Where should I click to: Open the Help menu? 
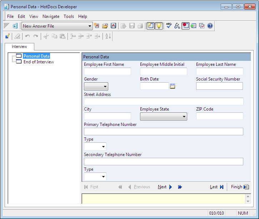83,16
